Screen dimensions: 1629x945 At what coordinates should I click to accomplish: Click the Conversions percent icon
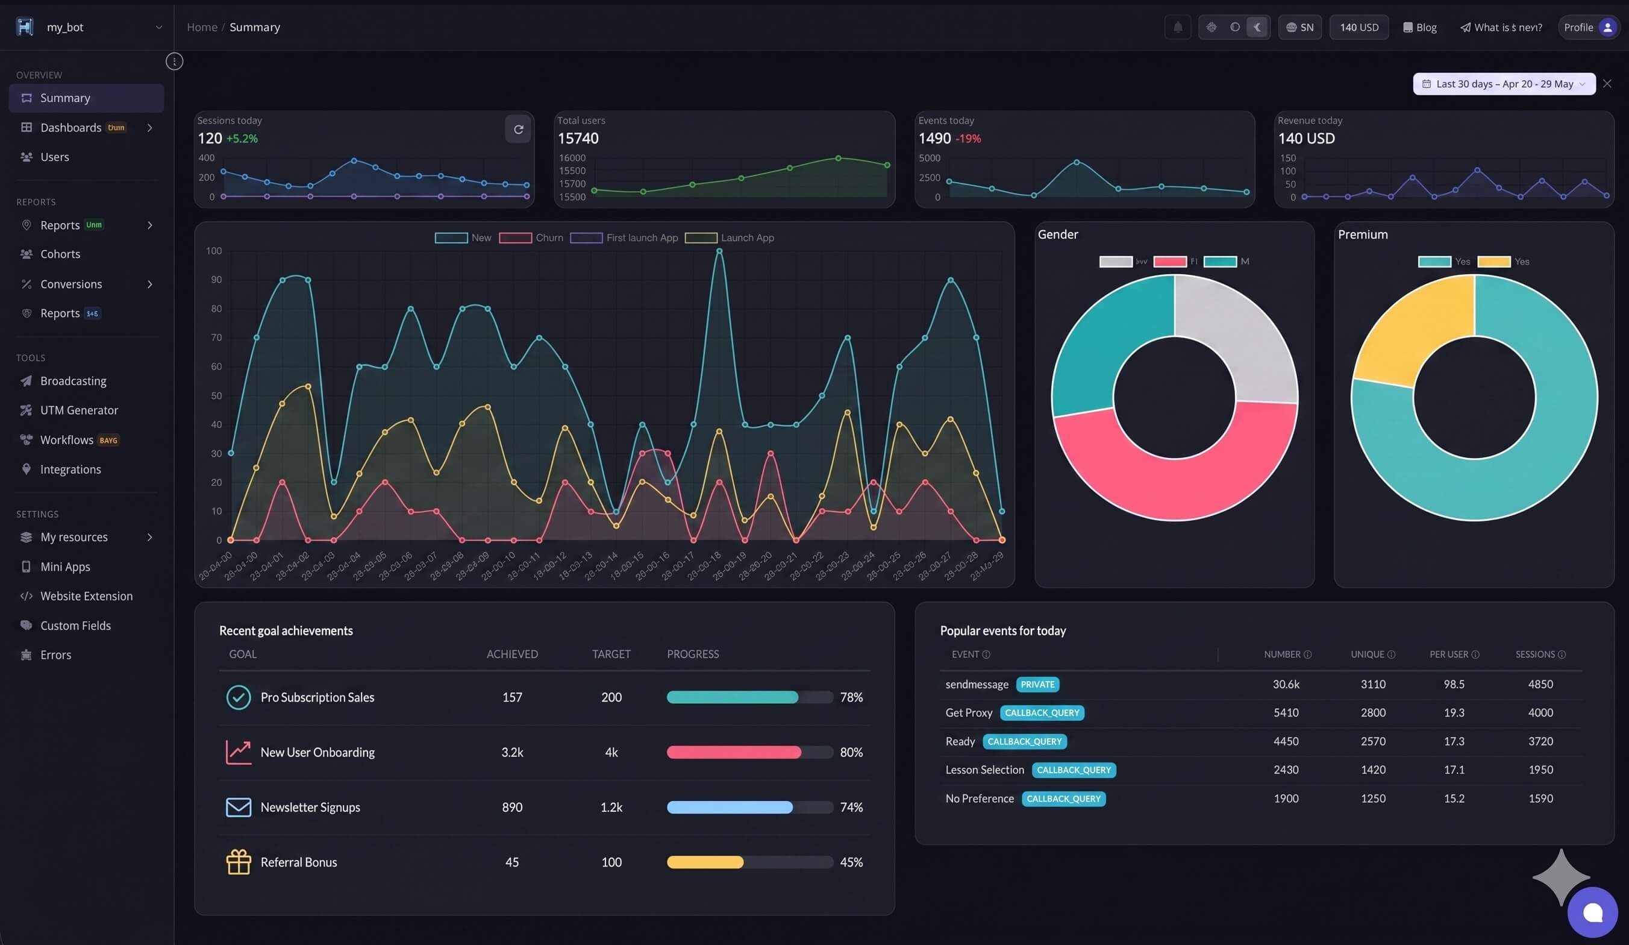(27, 284)
